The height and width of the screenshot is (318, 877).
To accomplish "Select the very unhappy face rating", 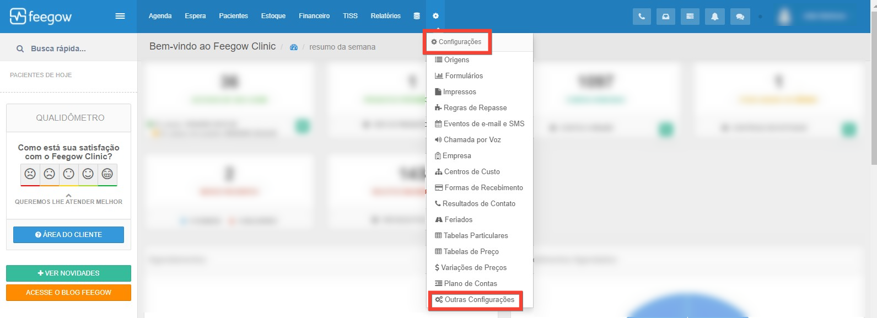I will point(30,174).
